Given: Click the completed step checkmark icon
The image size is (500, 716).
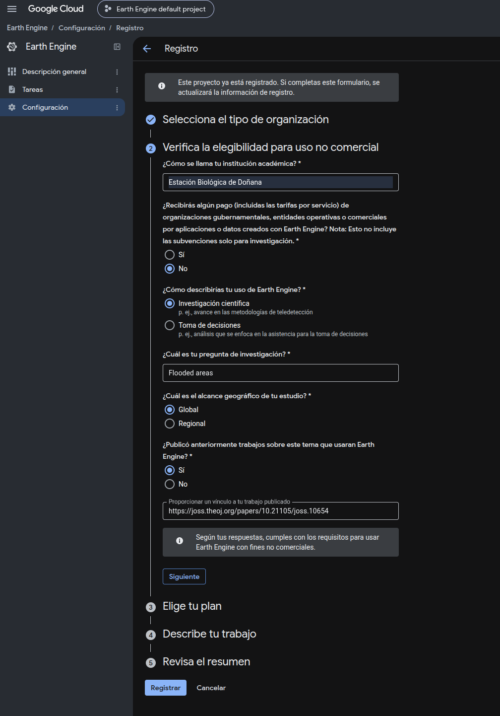Looking at the screenshot, I should (x=151, y=120).
